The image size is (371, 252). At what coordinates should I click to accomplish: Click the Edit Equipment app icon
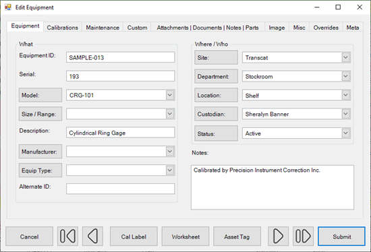pyautogui.click(x=8, y=7)
